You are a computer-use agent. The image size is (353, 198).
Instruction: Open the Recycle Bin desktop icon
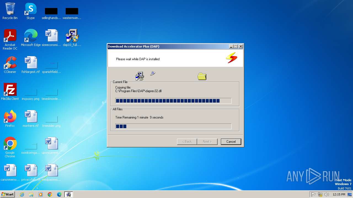click(10, 11)
